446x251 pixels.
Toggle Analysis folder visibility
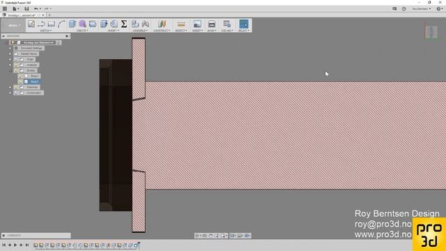click(16, 65)
